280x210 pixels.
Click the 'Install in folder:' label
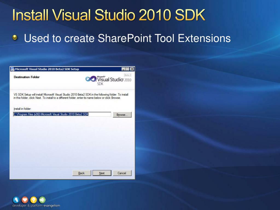(x=22, y=109)
